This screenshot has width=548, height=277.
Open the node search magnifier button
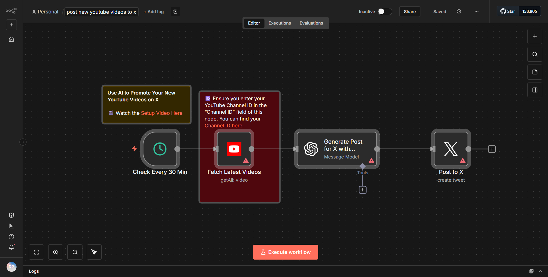pyautogui.click(x=535, y=54)
